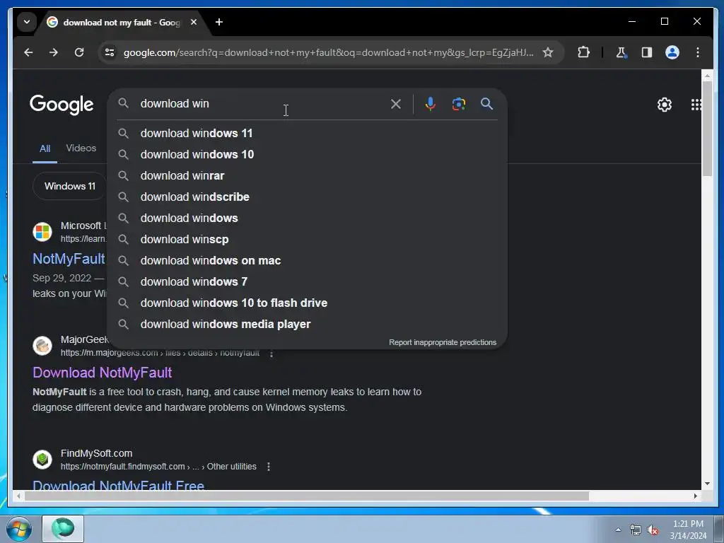The height and width of the screenshot is (543, 724).
Task: Toggle the browser side panel
Action: coord(647,52)
